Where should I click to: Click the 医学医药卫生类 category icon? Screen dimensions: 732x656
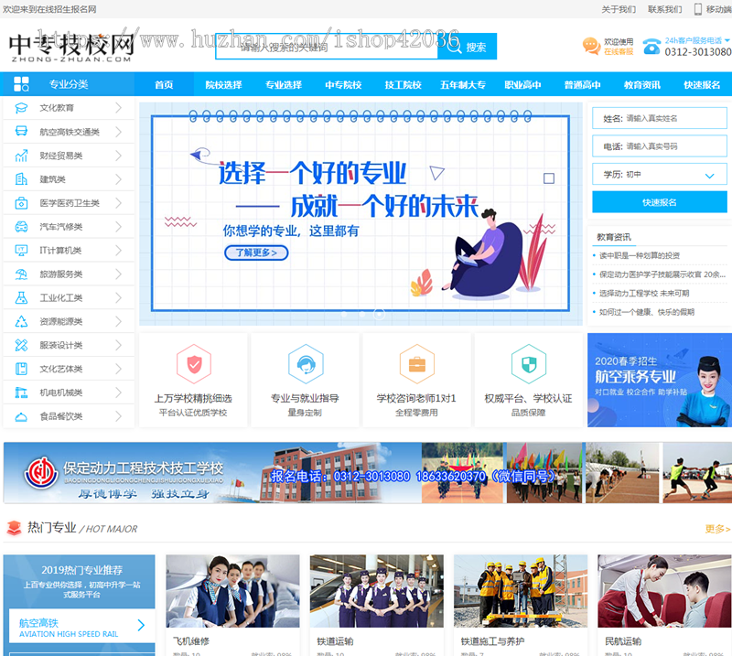21,203
